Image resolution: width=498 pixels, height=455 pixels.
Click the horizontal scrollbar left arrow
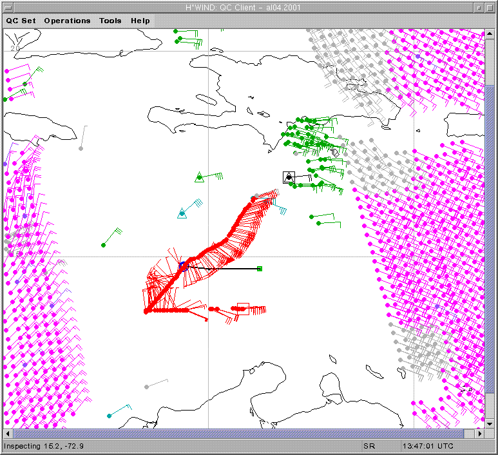(x=7, y=434)
